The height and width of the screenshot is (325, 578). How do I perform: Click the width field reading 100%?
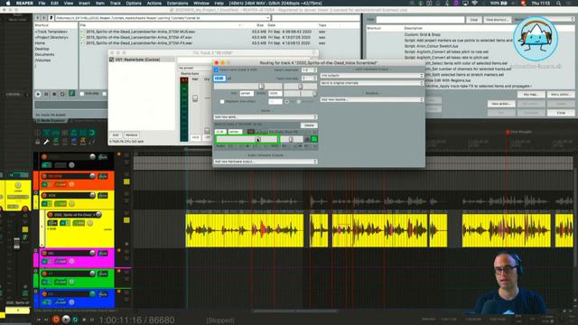pos(275,94)
